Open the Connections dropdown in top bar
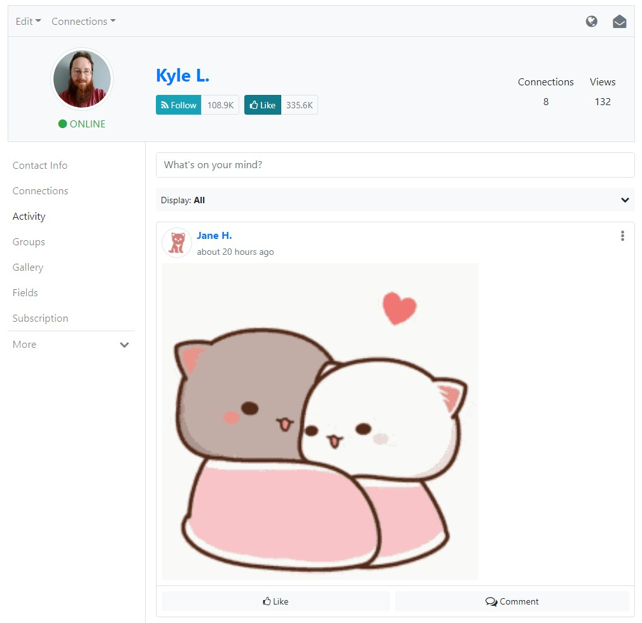Screen dimensions: 642x623 [83, 21]
